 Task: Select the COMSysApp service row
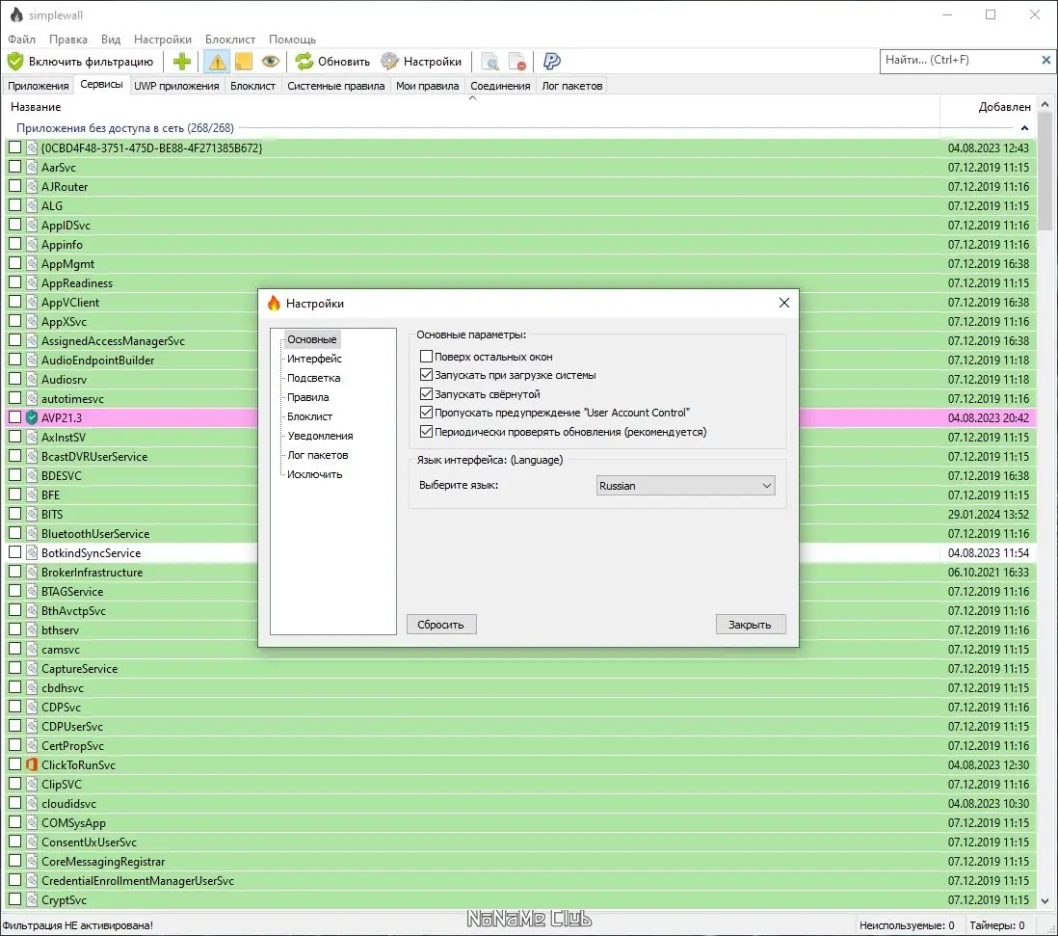tap(520, 822)
